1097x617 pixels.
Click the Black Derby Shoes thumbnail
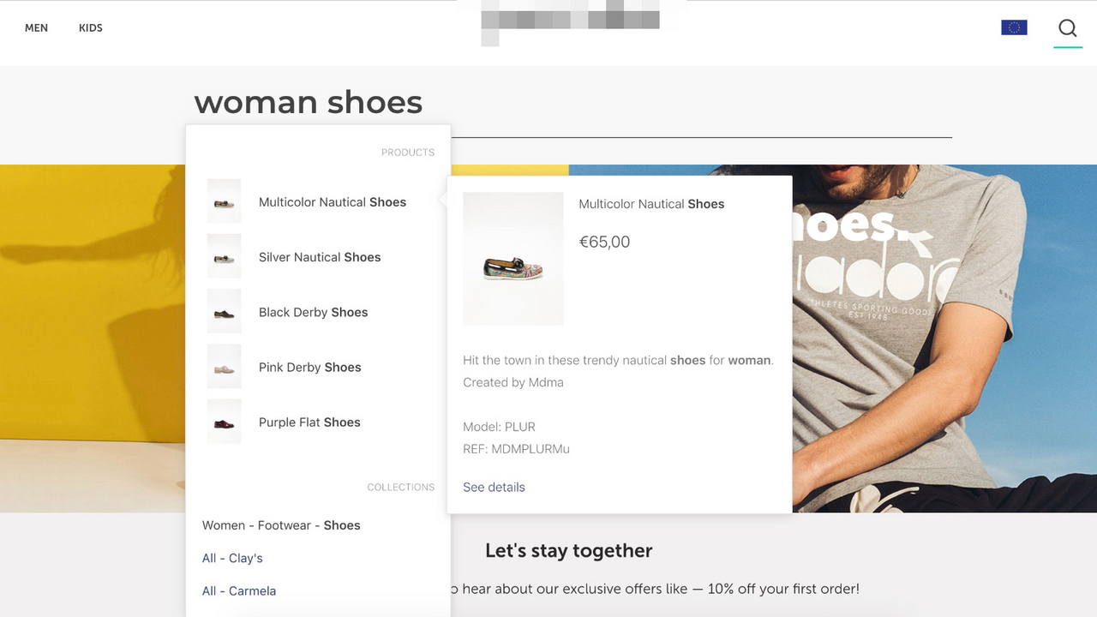point(224,311)
